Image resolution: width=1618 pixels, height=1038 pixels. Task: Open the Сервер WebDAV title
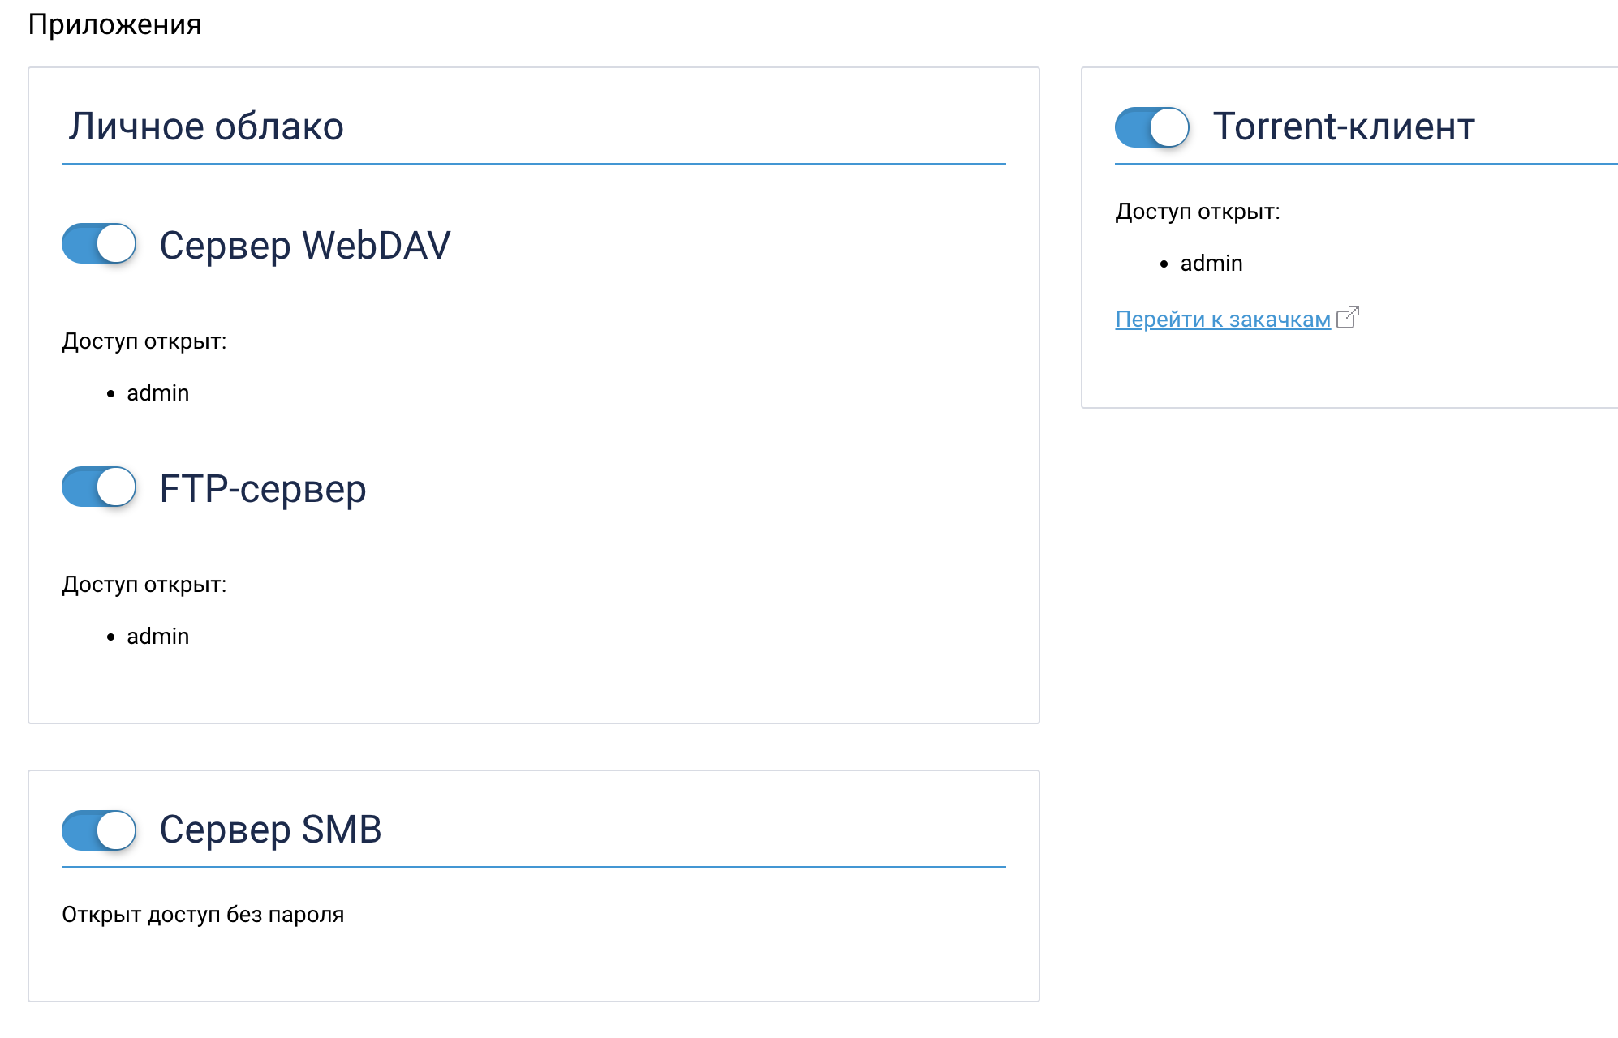pyautogui.click(x=305, y=245)
